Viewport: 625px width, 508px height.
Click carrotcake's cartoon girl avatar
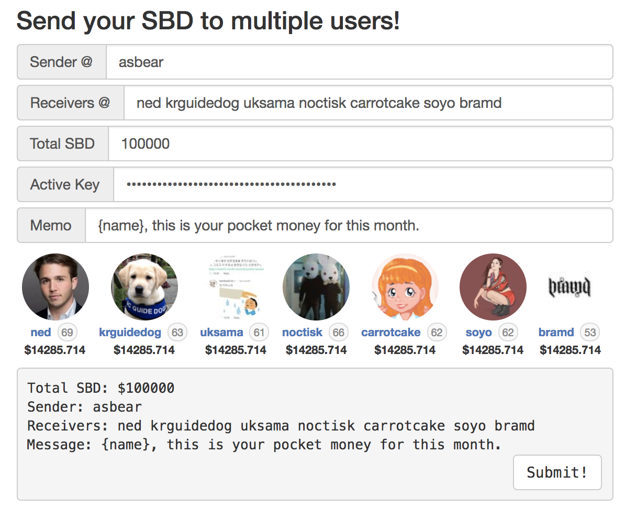point(405,287)
